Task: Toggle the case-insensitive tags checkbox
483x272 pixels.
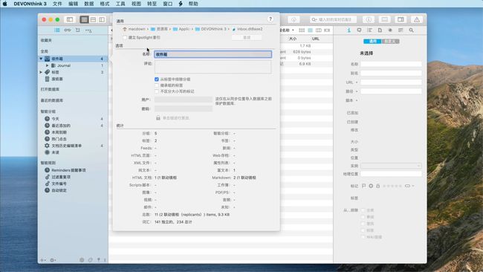Action: pos(157,91)
